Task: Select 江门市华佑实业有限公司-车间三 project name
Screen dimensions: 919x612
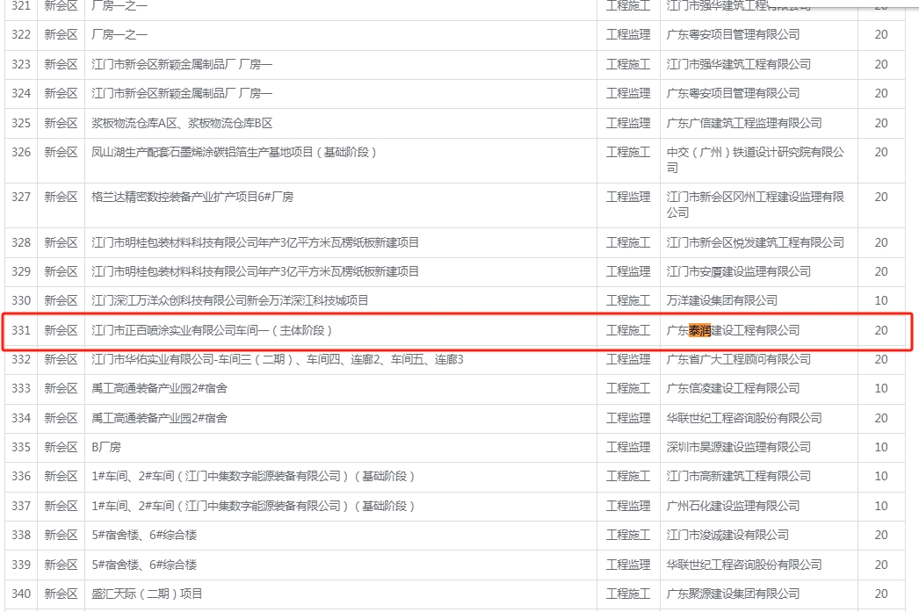Action: tap(278, 359)
